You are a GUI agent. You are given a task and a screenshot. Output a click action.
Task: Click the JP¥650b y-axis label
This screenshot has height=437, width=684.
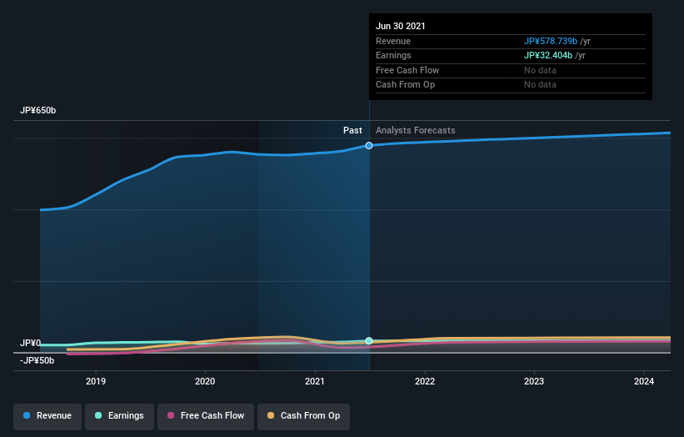[38, 110]
